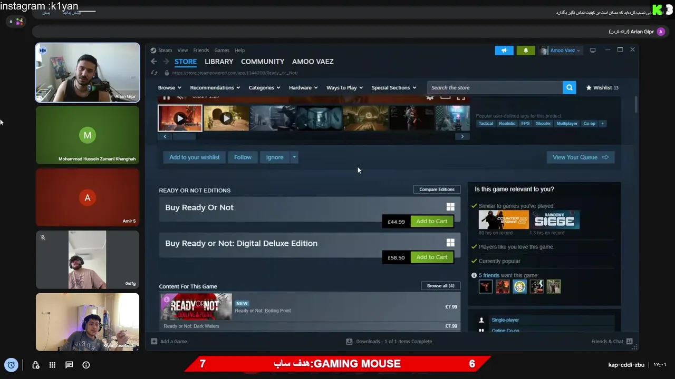
Task: Click Add to your wishlist
Action: [x=194, y=157]
